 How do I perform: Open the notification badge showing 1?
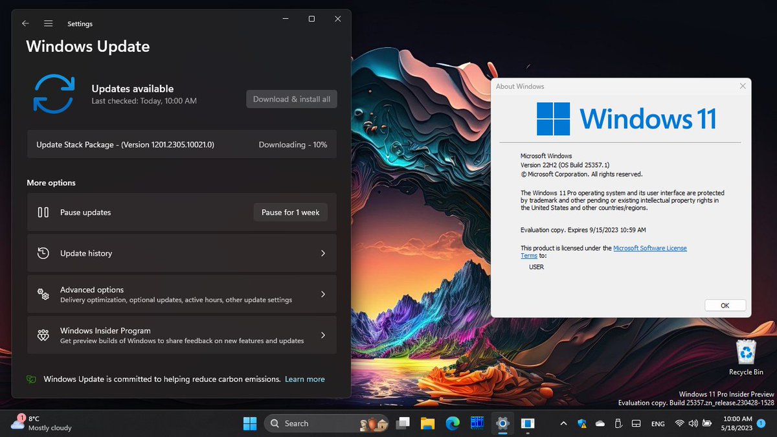[x=761, y=423]
